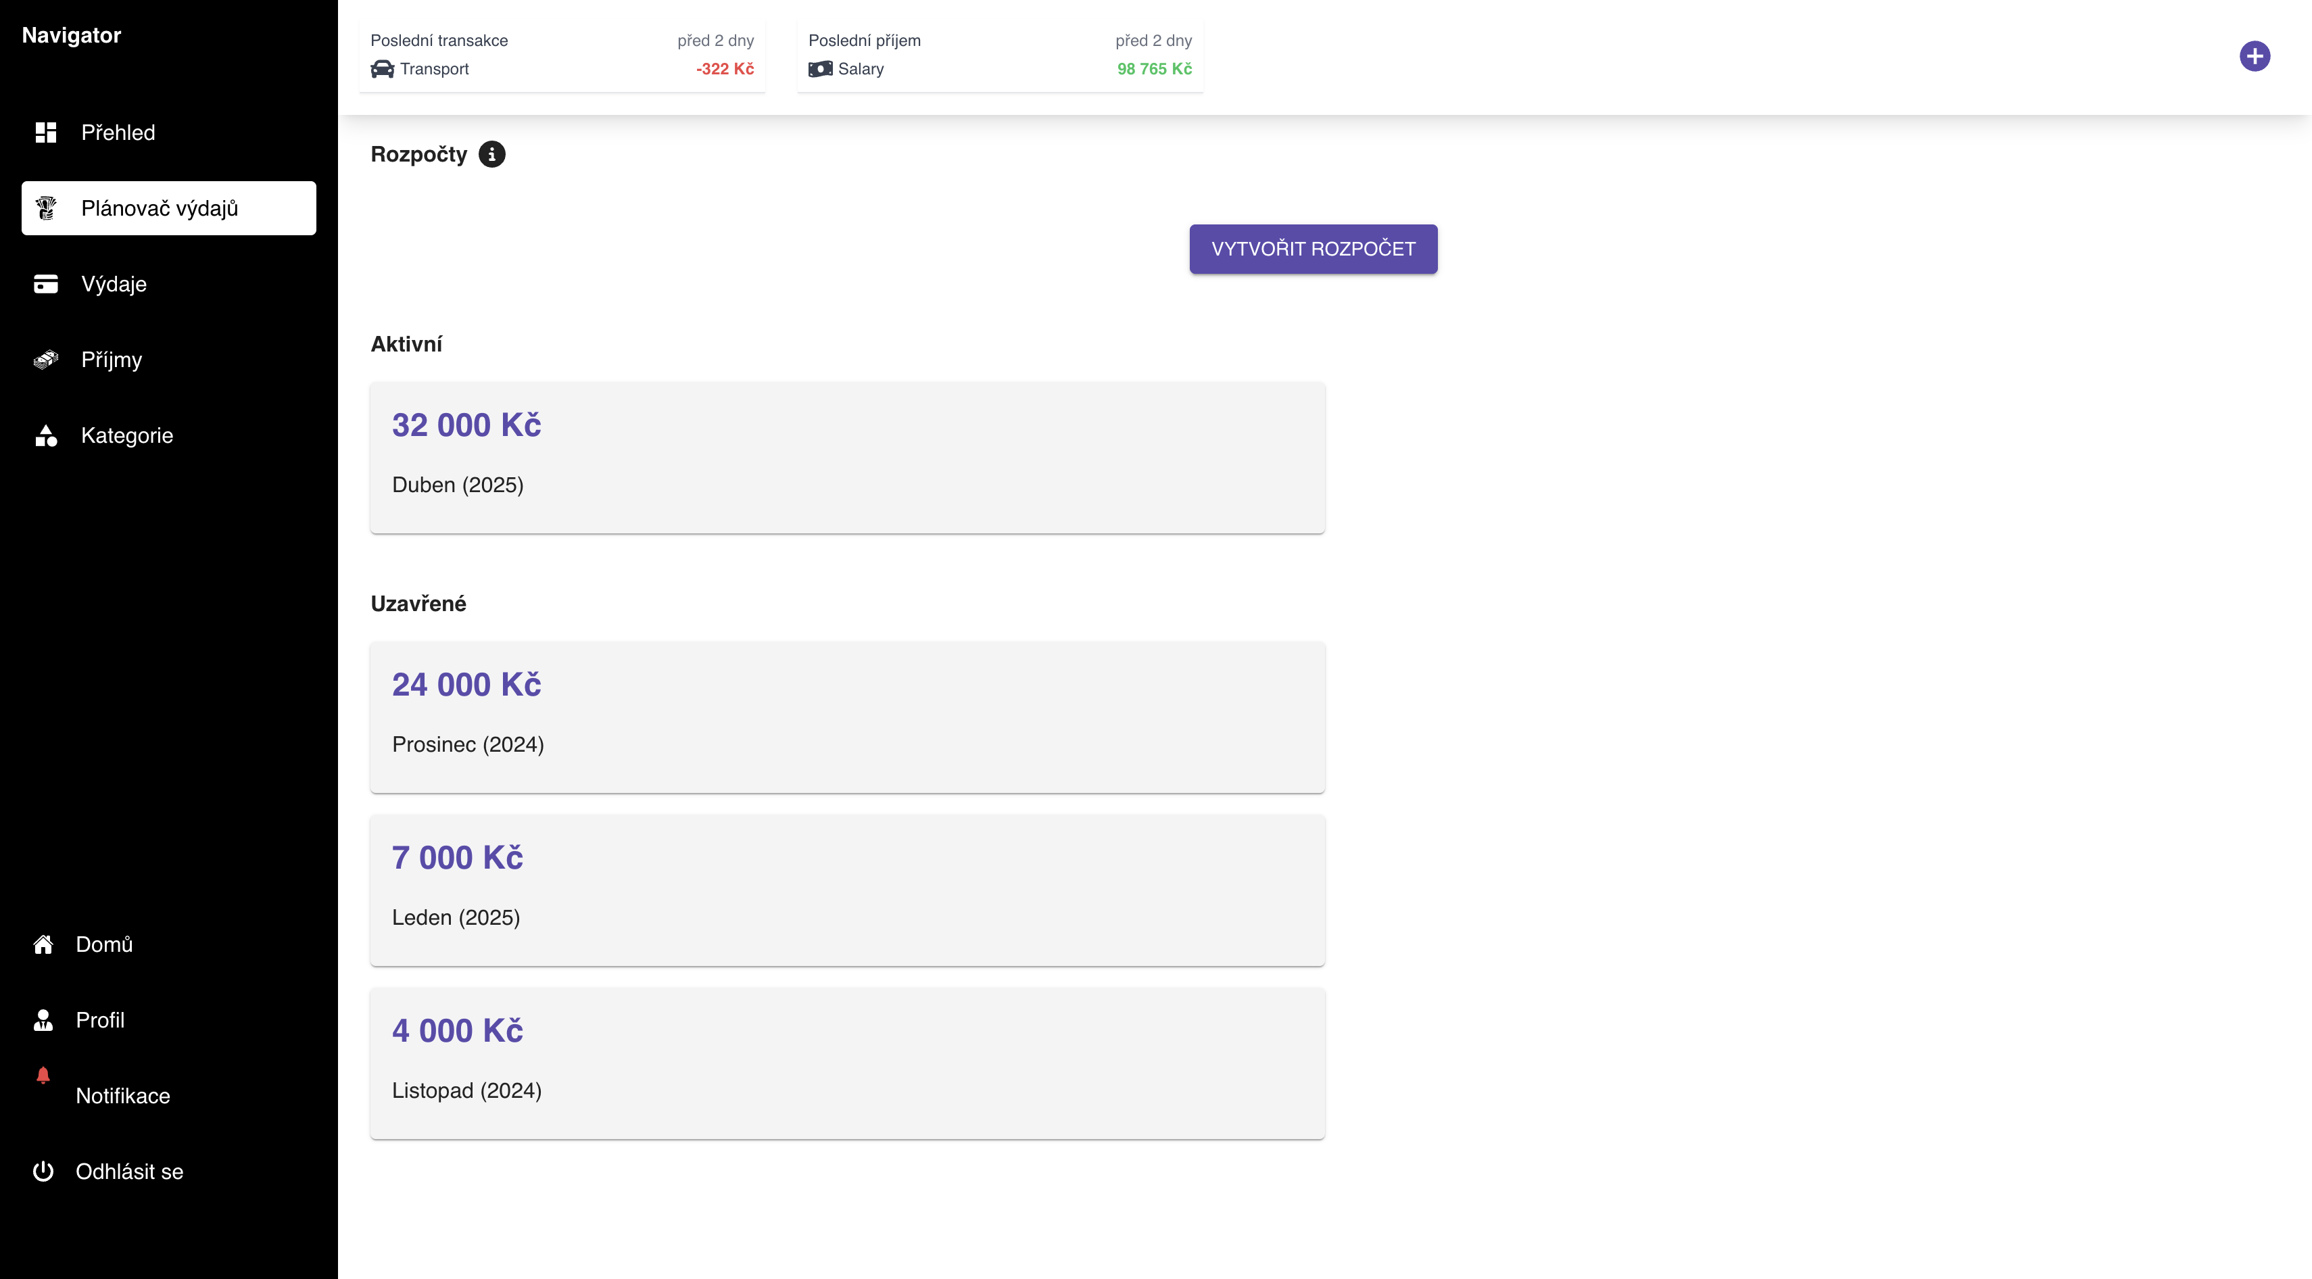
Task: Click the Odhlásit se power icon
Action: 43,1172
